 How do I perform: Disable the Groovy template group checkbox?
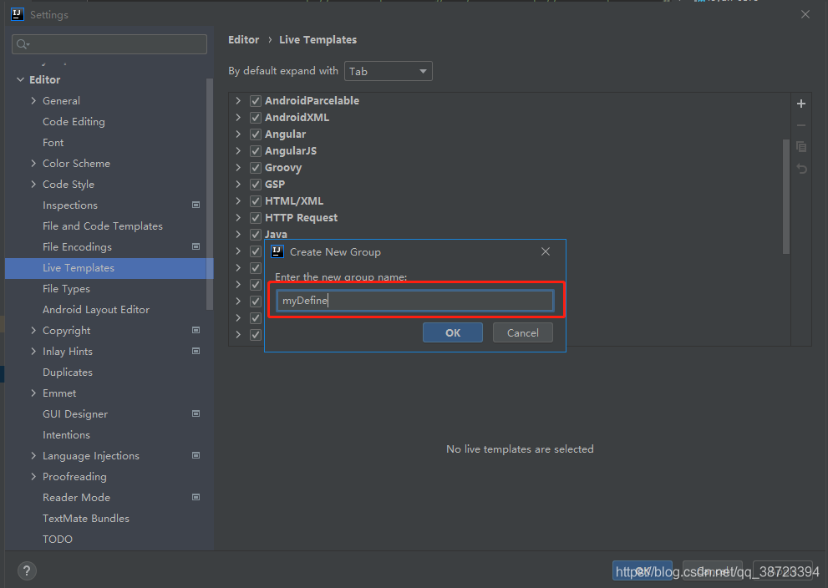point(256,168)
